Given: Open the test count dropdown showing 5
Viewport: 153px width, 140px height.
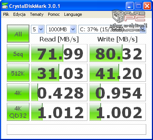Looking at the screenshot, I should click(38, 29).
